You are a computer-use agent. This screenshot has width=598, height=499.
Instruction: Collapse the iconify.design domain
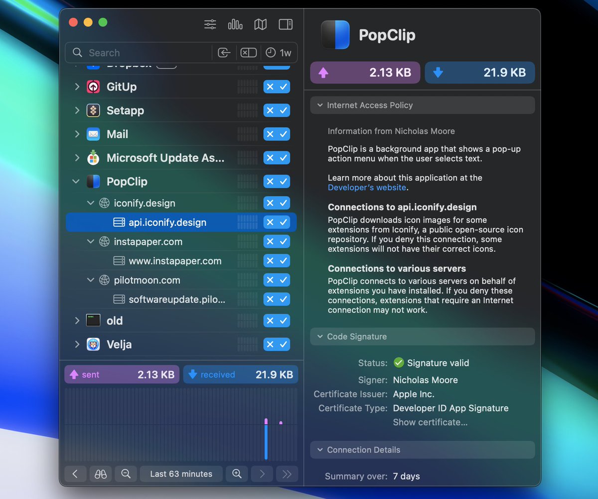[x=90, y=203]
